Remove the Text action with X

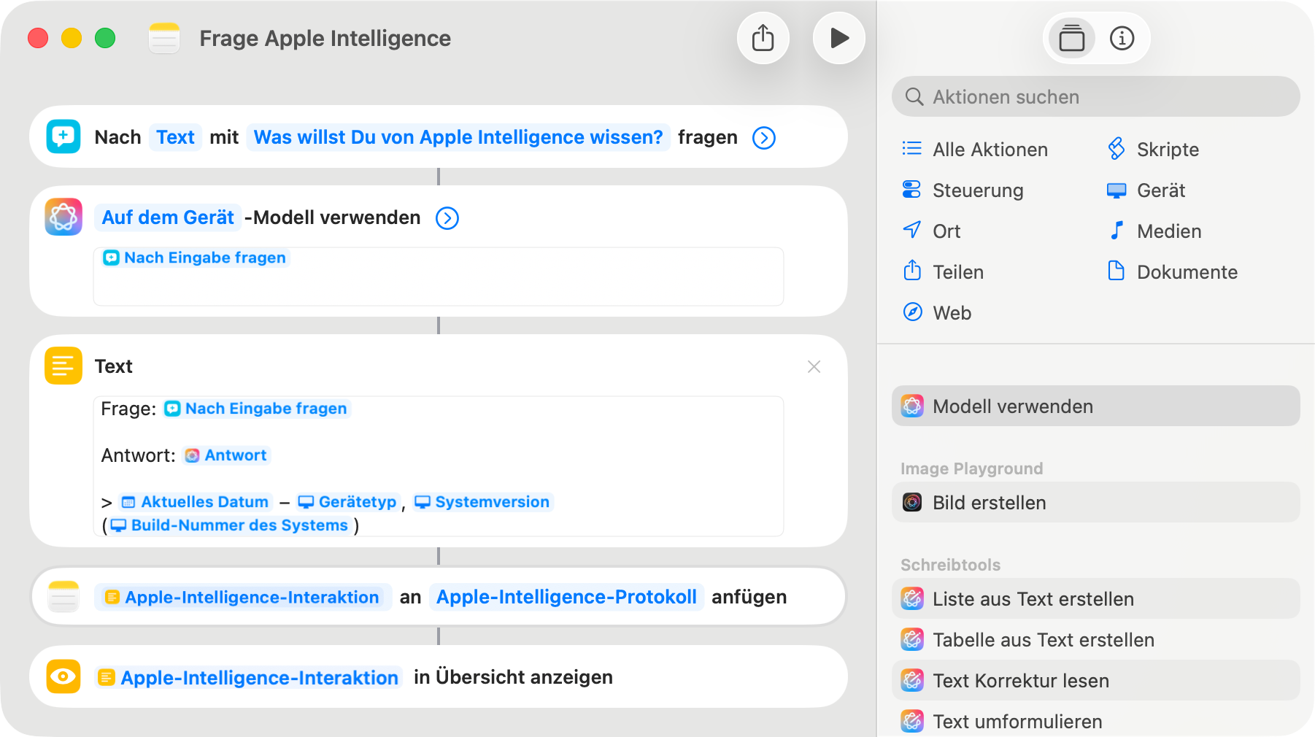[814, 366]
